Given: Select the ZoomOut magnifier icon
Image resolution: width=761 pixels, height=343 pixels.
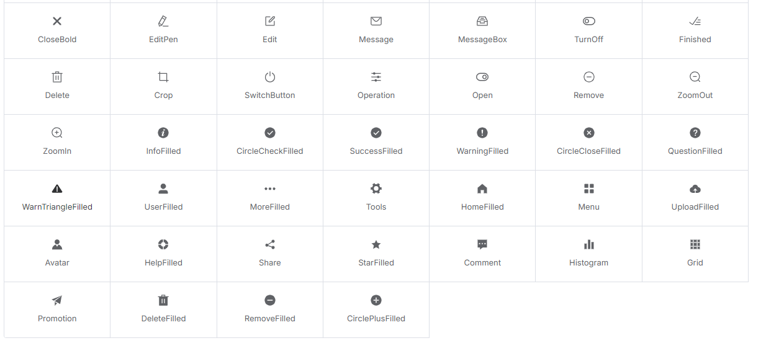Looking at the screenshot, I should click(x=695, y=77).
